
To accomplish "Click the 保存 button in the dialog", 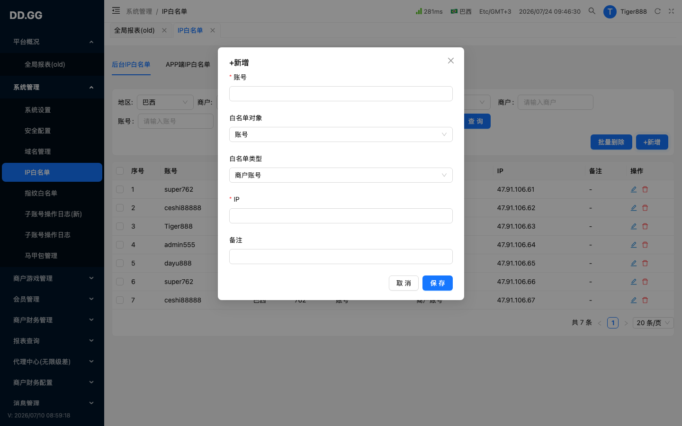I will click(x=438, y=283).
